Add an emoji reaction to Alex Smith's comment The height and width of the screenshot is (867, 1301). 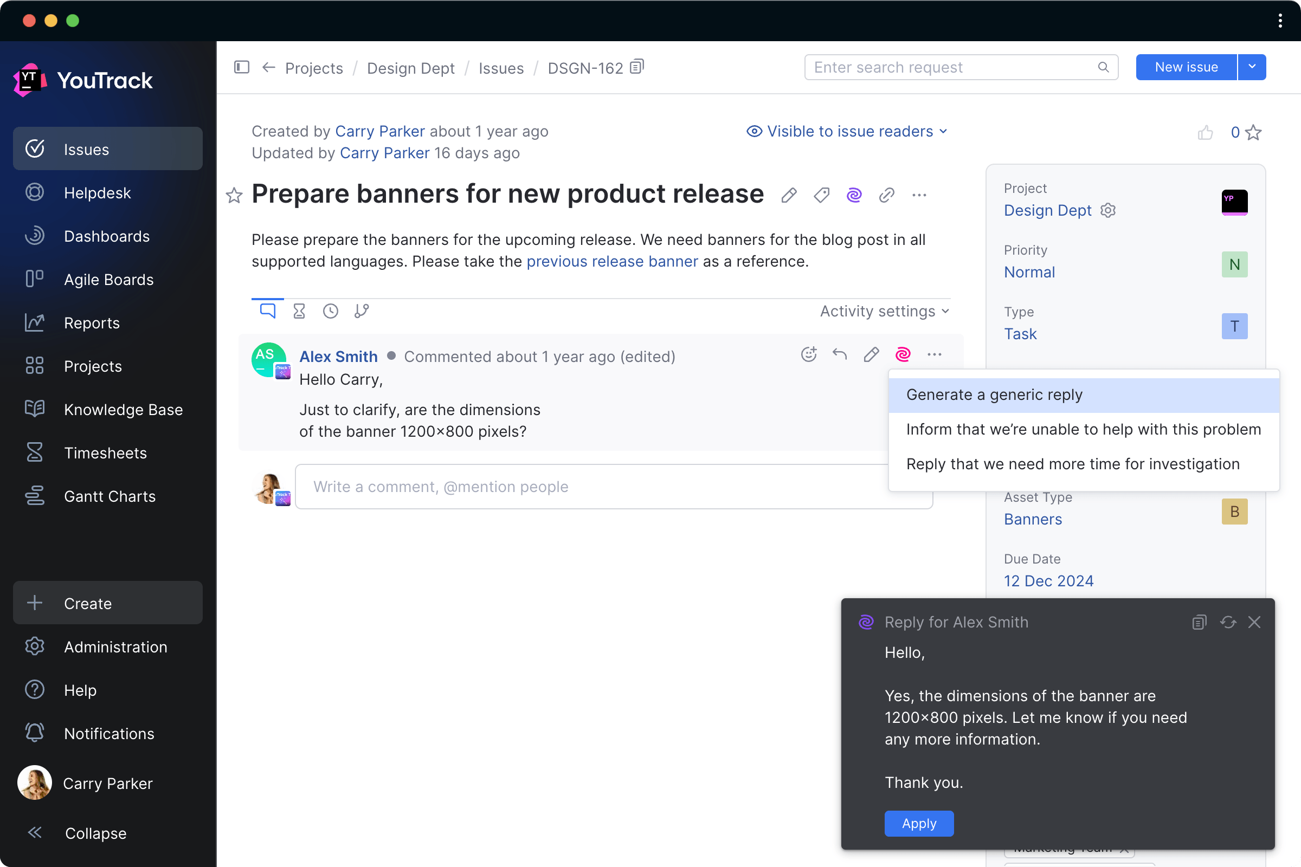pos(809,354)
